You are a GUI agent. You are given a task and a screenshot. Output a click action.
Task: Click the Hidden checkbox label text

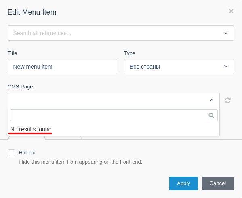pos(27,153)
